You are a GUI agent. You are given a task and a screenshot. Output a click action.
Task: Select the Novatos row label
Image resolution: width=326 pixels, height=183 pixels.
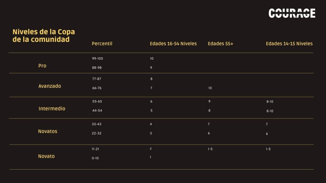tap(48, 131)
